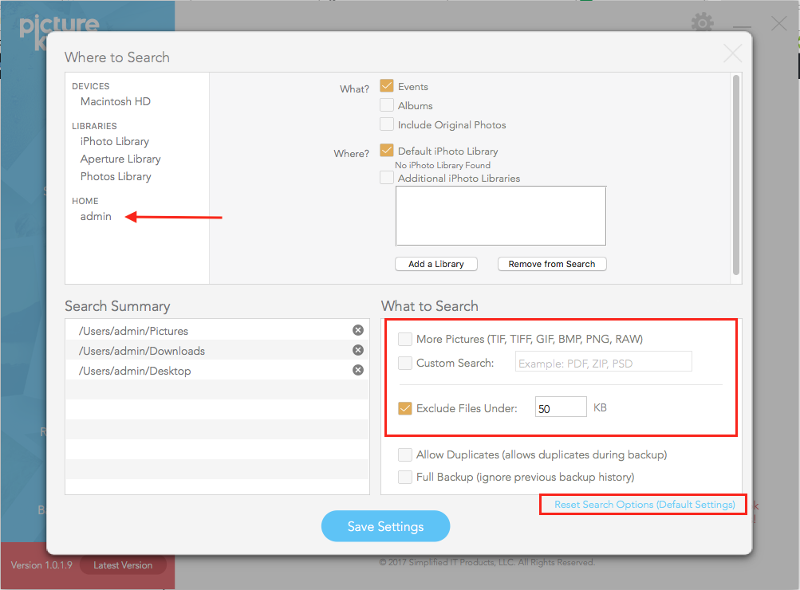
Task: Close the Where to Search dialog
Action: tap(731, 53)
